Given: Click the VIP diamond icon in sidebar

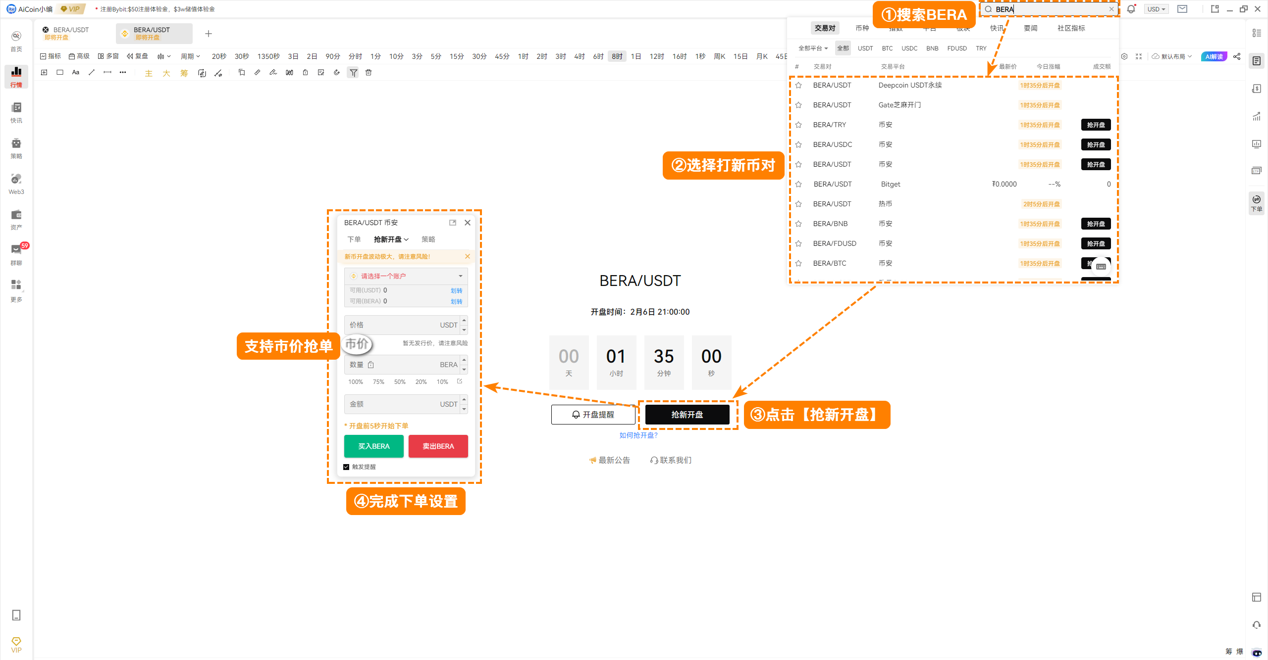Looking at the screenshot, I should (x=16, y=645).
